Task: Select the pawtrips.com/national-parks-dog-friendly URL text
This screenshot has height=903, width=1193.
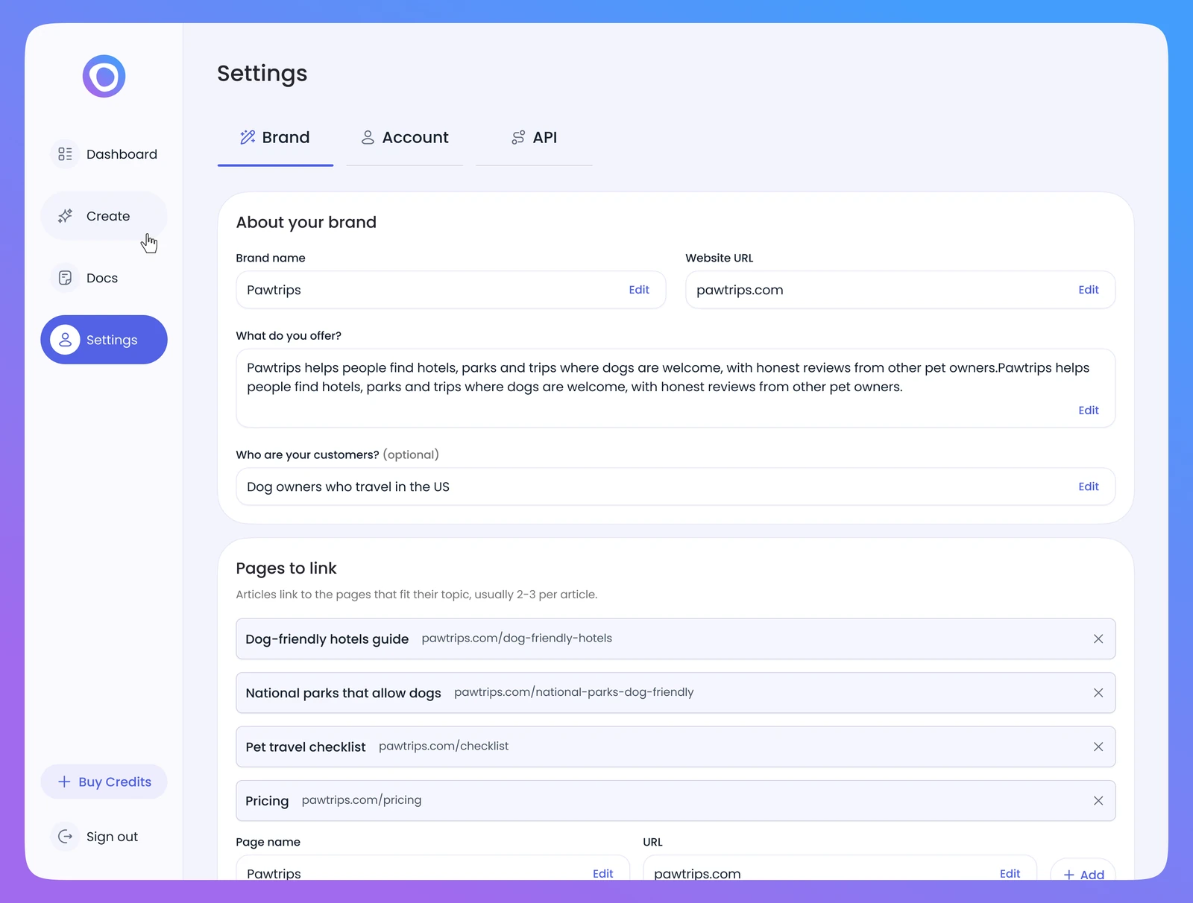Action: pyautogui.click(x=573, y=692)
